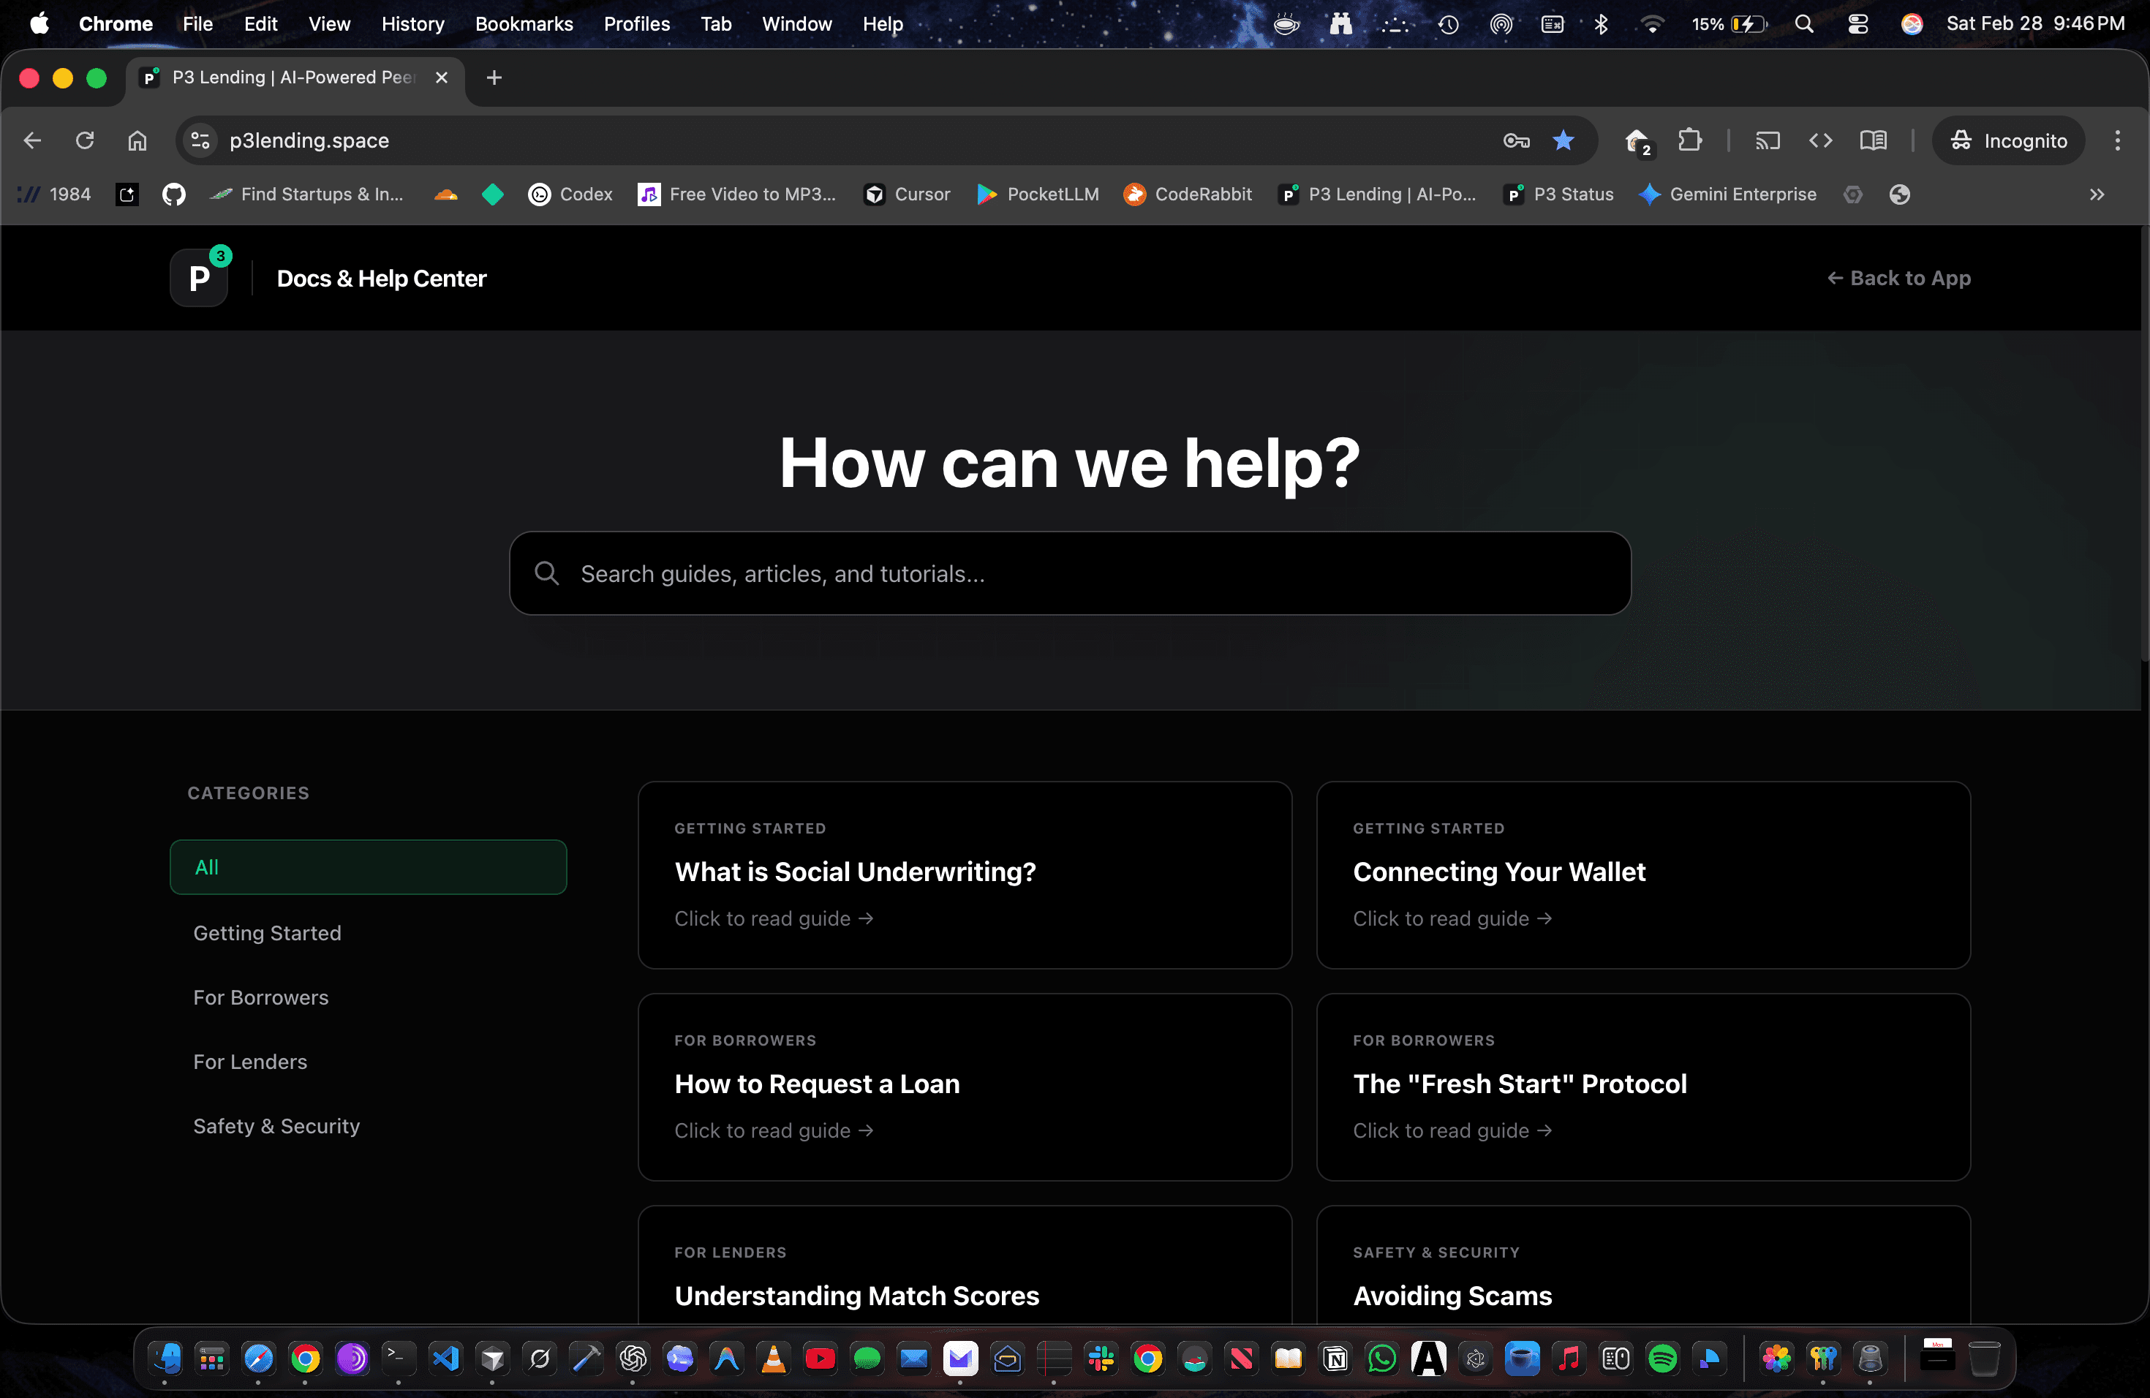The width and height of the screenshot is (2150, 1398).
Task: Open the Cast to device icon
Action: pyautogui.click(x=1768, y=140)
